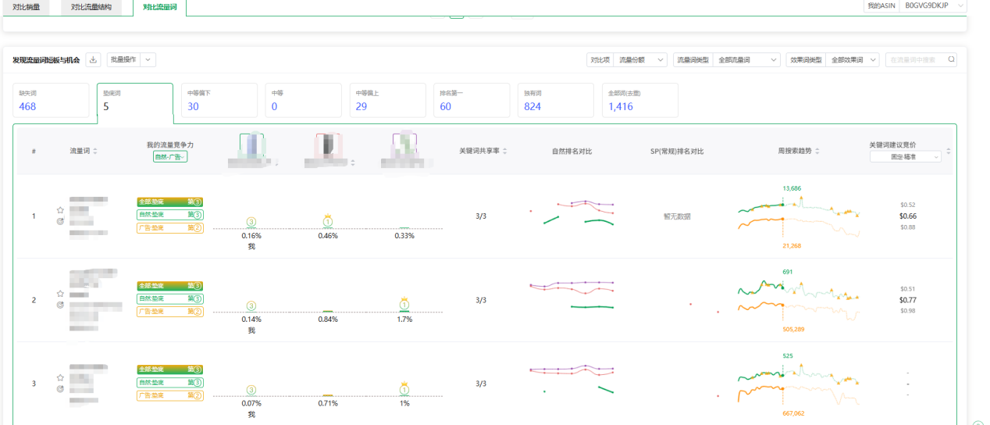Click the crown rank 1 badge above 0.46%

click(x=327, y=220)
